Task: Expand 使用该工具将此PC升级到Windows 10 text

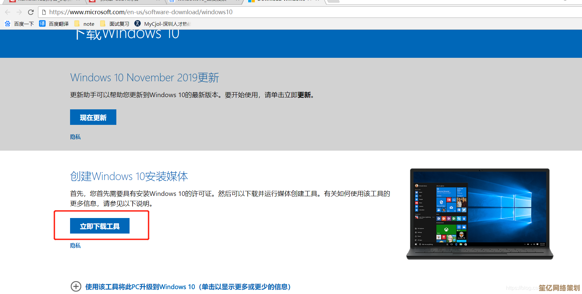Action: click(x=188, y=287)
